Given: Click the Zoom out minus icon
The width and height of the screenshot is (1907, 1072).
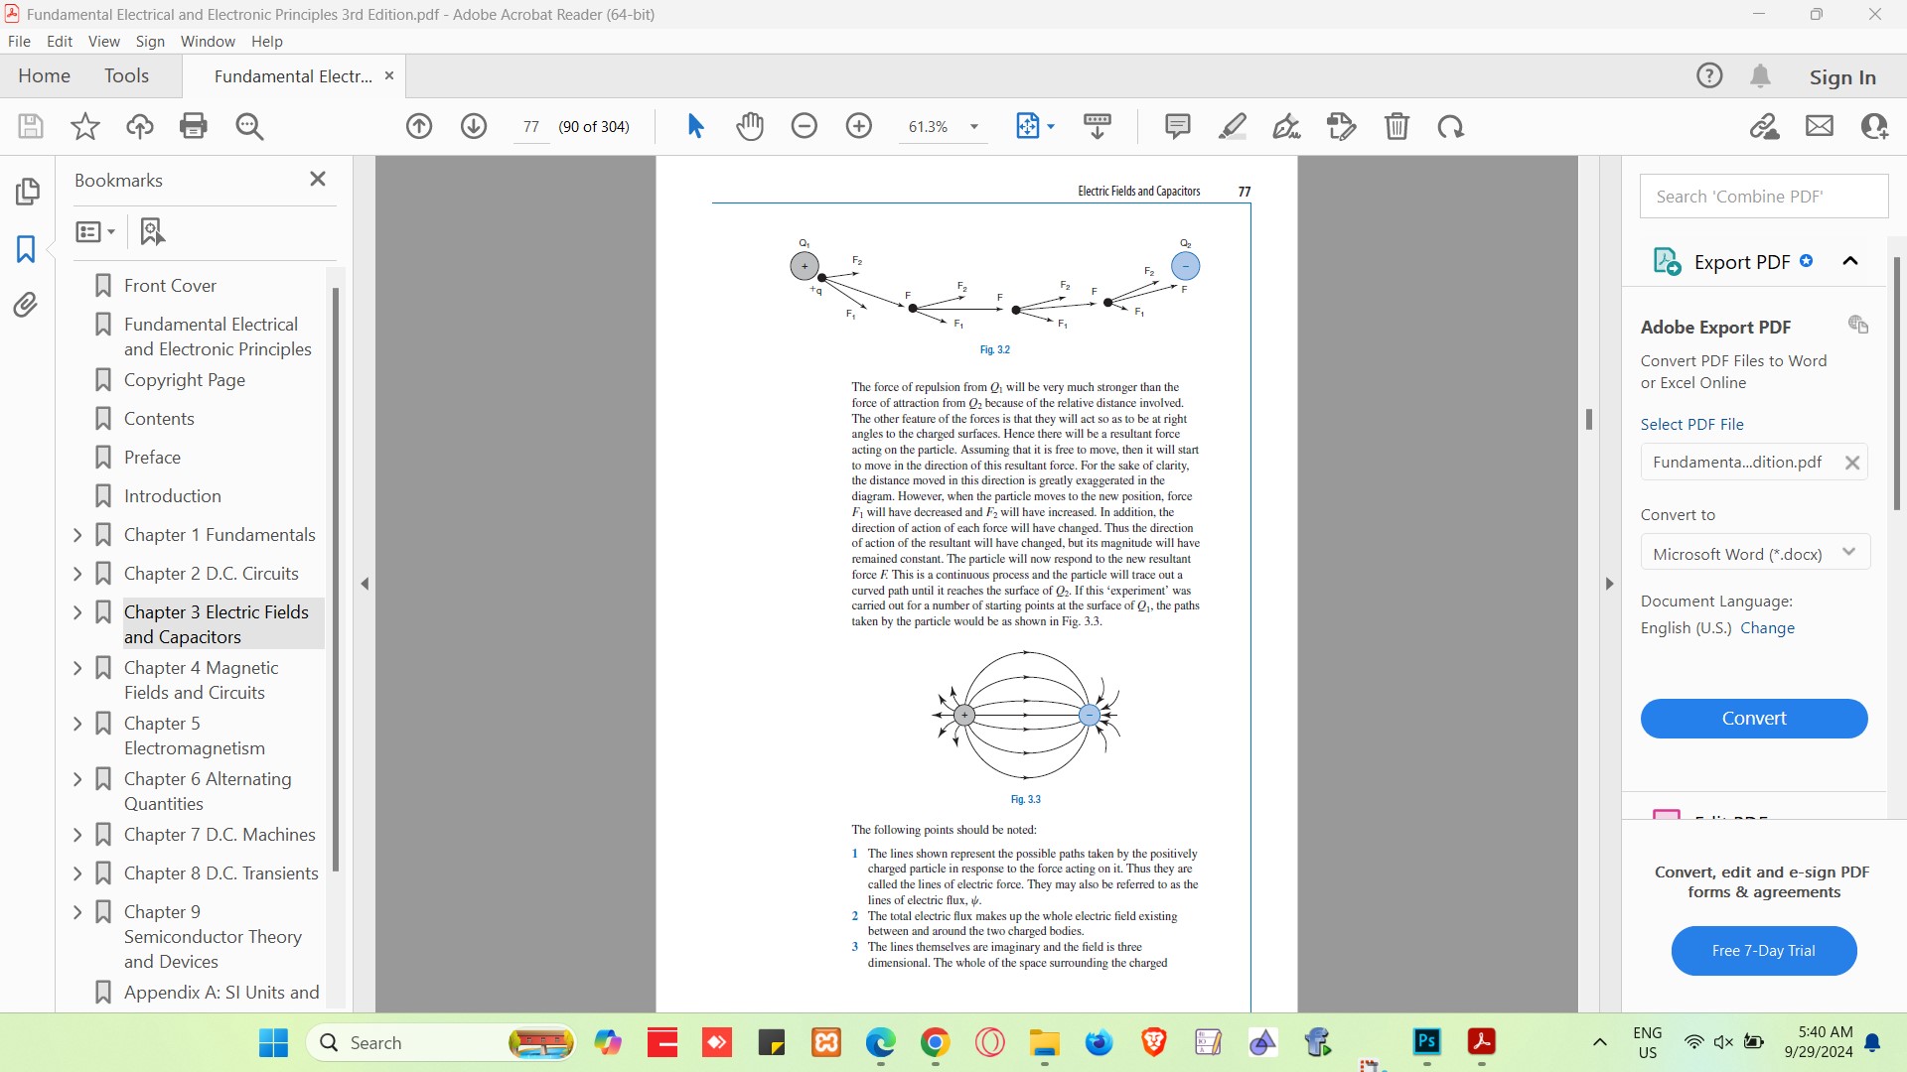Looking at the screenshot, I should pyautogui.click(x=805, y=126).
